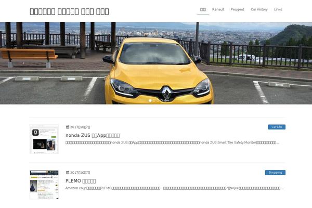Image resolution: width=312 pixels, height=208 pixels.
Task: Filter by the Shopping category badge
Action: click(x=275, y=173)
